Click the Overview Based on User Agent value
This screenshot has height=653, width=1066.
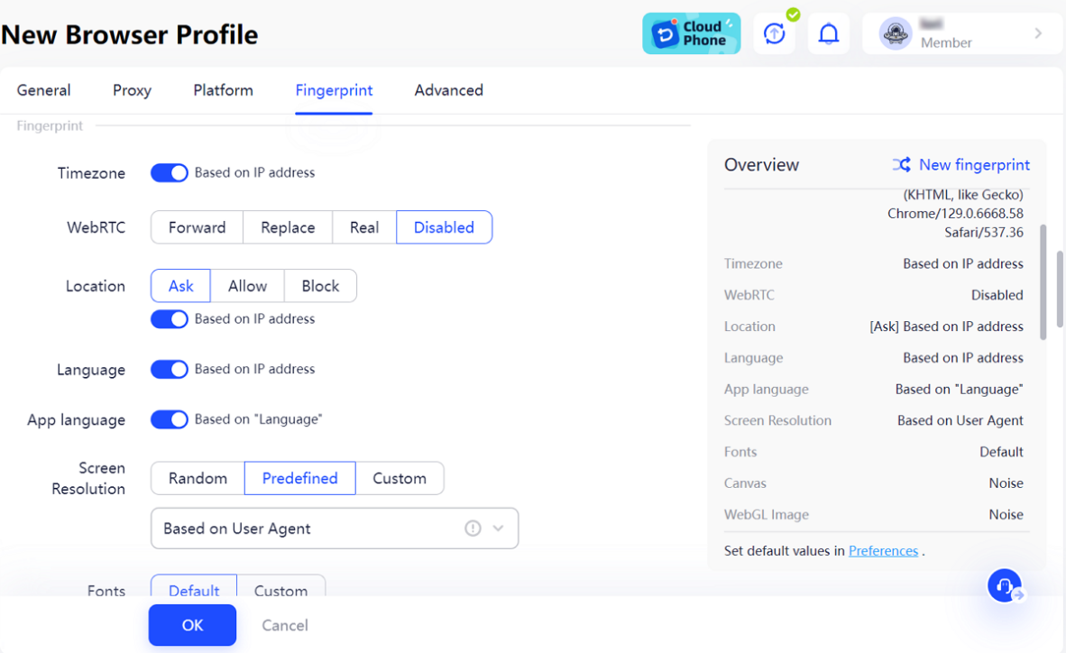pos(960,420)
